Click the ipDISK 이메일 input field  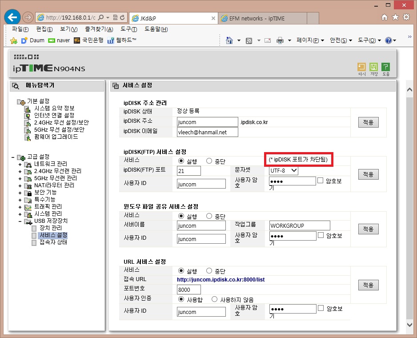[208, 132]
